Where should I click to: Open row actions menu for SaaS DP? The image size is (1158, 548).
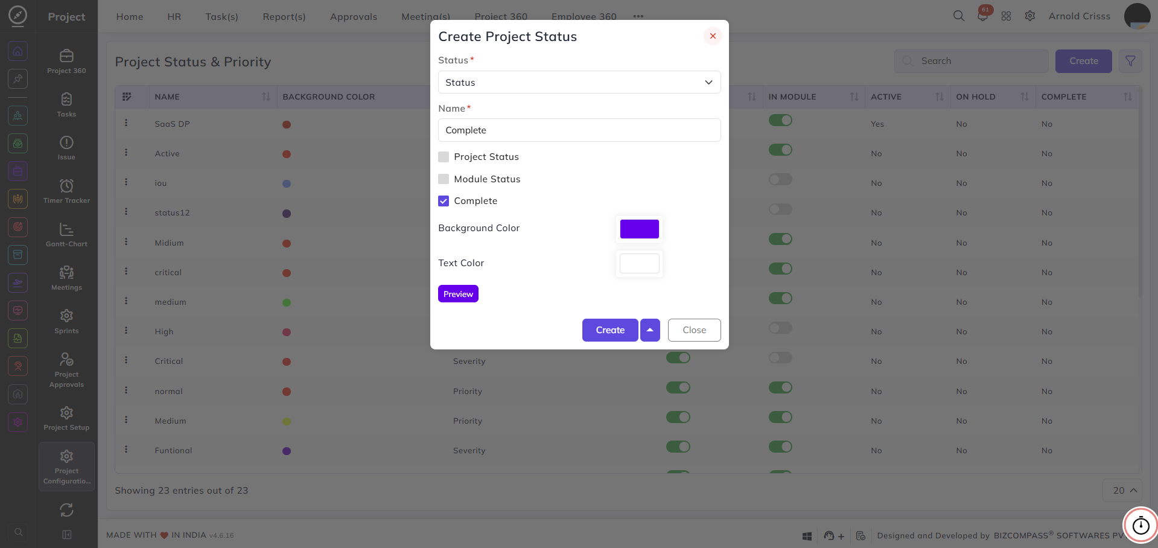tap(126, 123)
